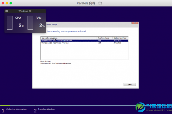Screen dimensions: 172x114
Task: Click the Parallels wizard window title
Action: pyautogui.click(x=86, y=3)
